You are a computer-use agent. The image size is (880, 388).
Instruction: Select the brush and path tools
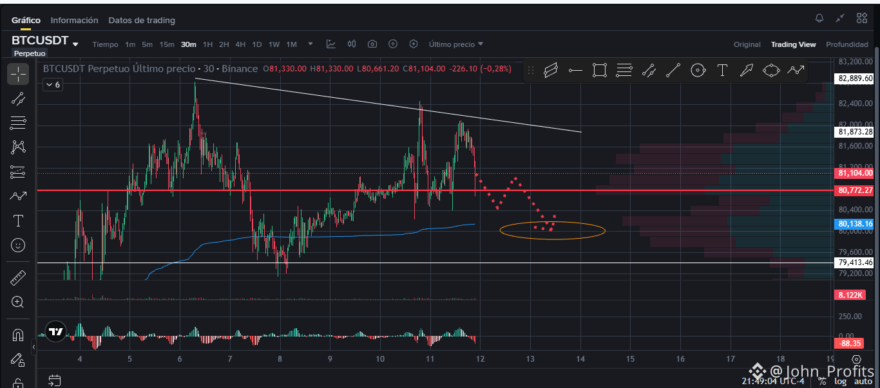point(18,196)
